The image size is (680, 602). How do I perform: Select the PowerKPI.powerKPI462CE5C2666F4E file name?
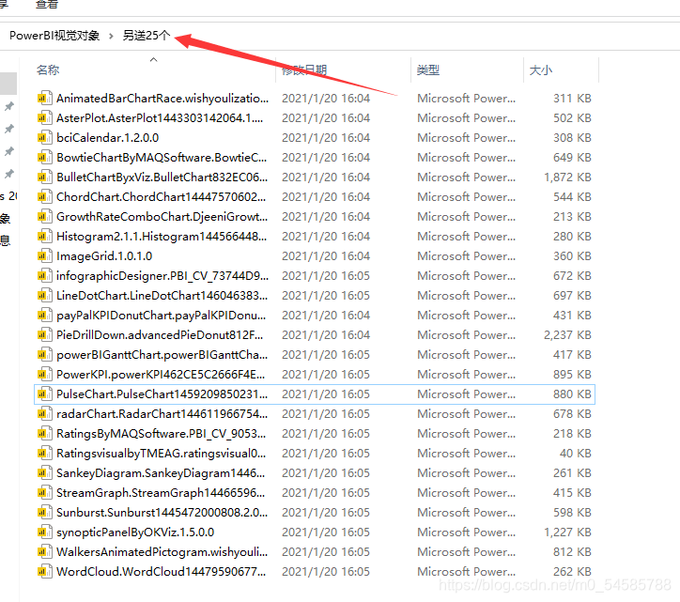pos(161,375)
